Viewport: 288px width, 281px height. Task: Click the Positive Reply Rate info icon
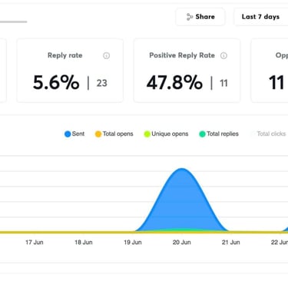[223, 55]
